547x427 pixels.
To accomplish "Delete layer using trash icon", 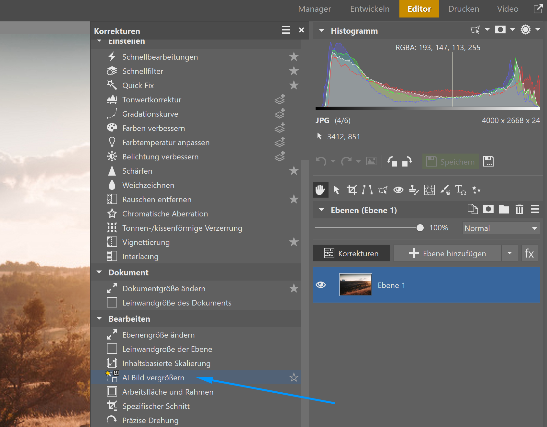I will (519, 210).
